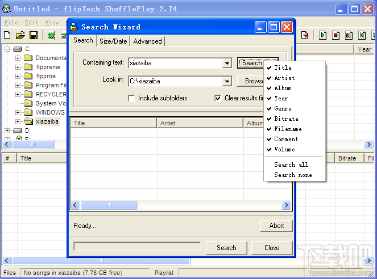The image size is (377, 279).
Task: Open the File menu
Action: tap(11, 22)
